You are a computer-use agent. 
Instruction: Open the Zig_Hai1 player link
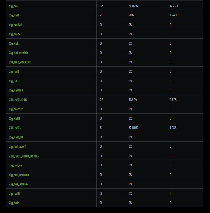pos(14,15)
